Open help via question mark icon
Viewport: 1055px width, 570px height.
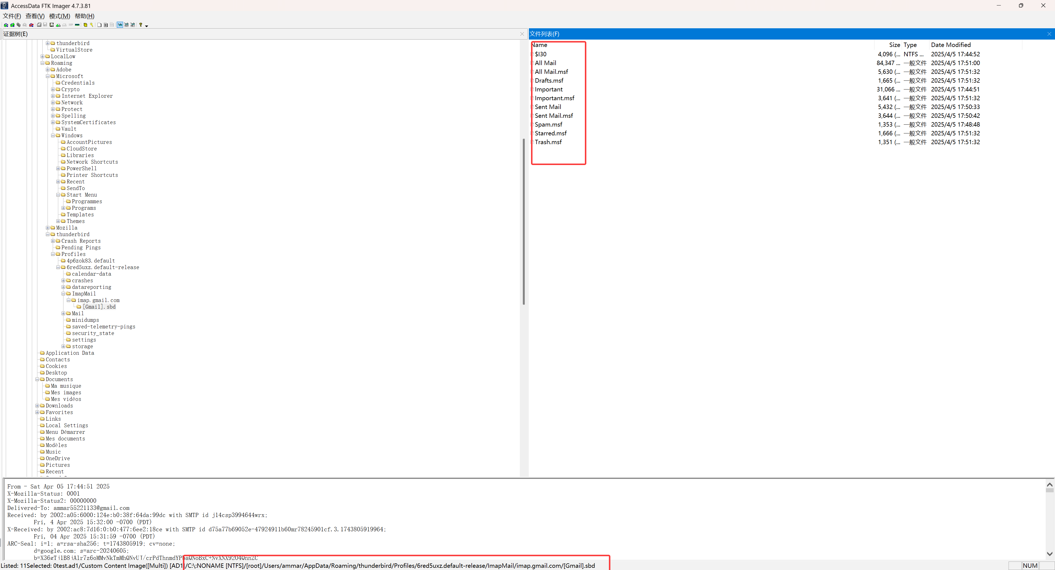click(x=140, y=25)
